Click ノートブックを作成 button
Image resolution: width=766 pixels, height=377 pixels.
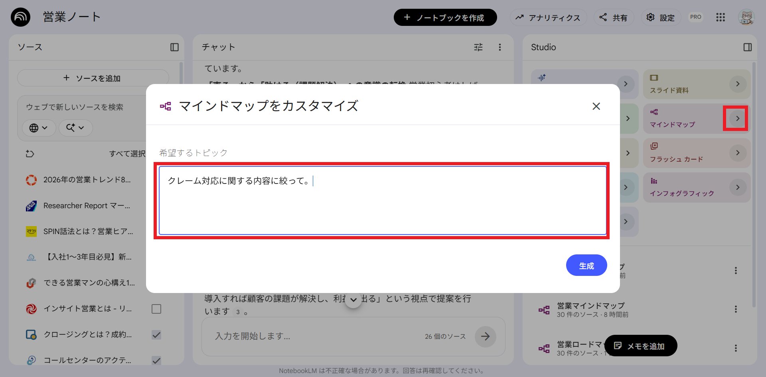pos(445,18)
